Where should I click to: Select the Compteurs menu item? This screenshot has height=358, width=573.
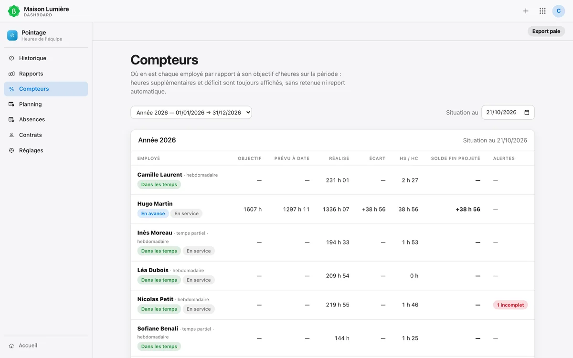(46, 89)
